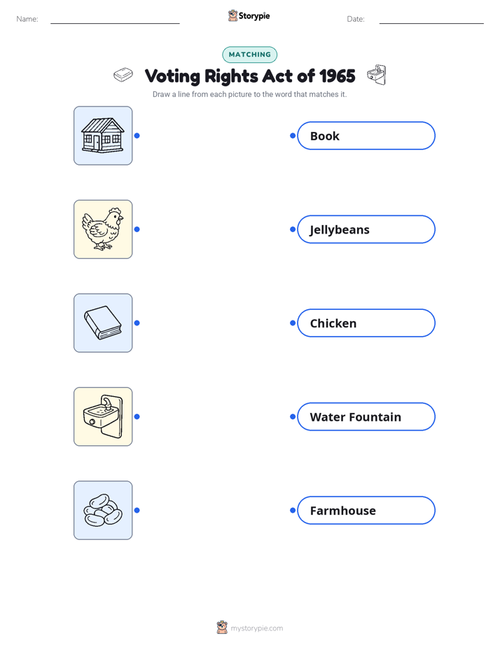Click the jellybeans picture card

tap(103, 510)
